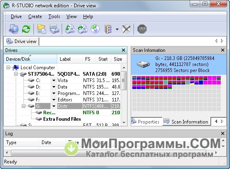Open the View menu
Viewport: 230px width, 169px height.
point(71,16)
